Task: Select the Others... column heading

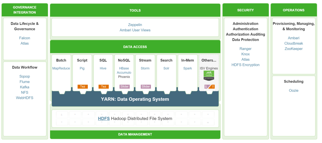Action: [209, 60]
